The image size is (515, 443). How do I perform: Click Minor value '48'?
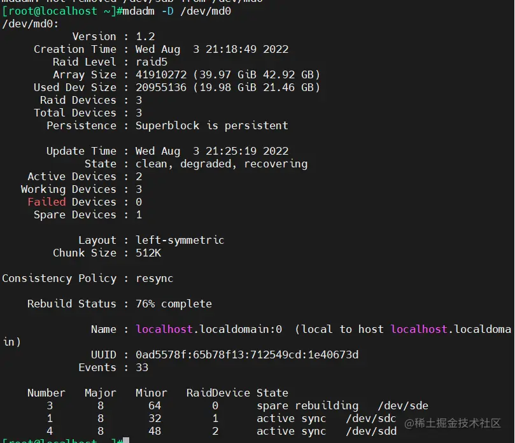coord(155,431)
